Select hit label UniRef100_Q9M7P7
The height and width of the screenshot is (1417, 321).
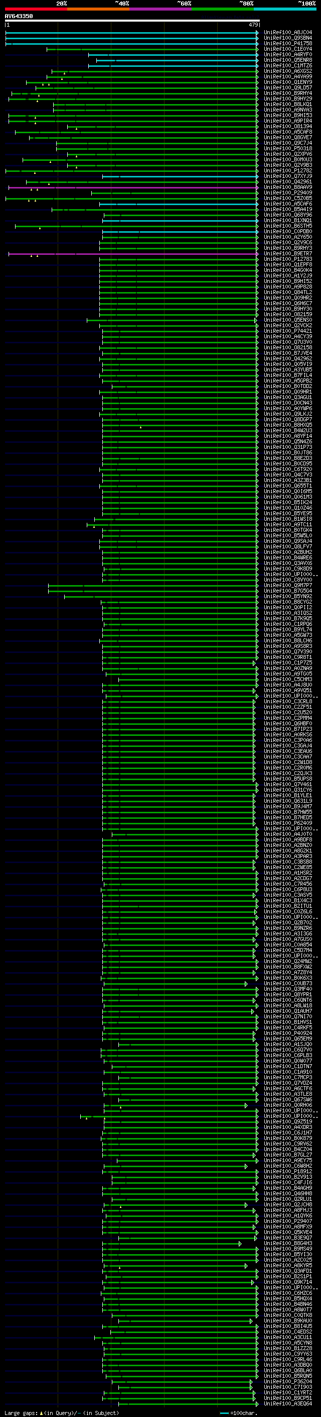click(288, 585)
